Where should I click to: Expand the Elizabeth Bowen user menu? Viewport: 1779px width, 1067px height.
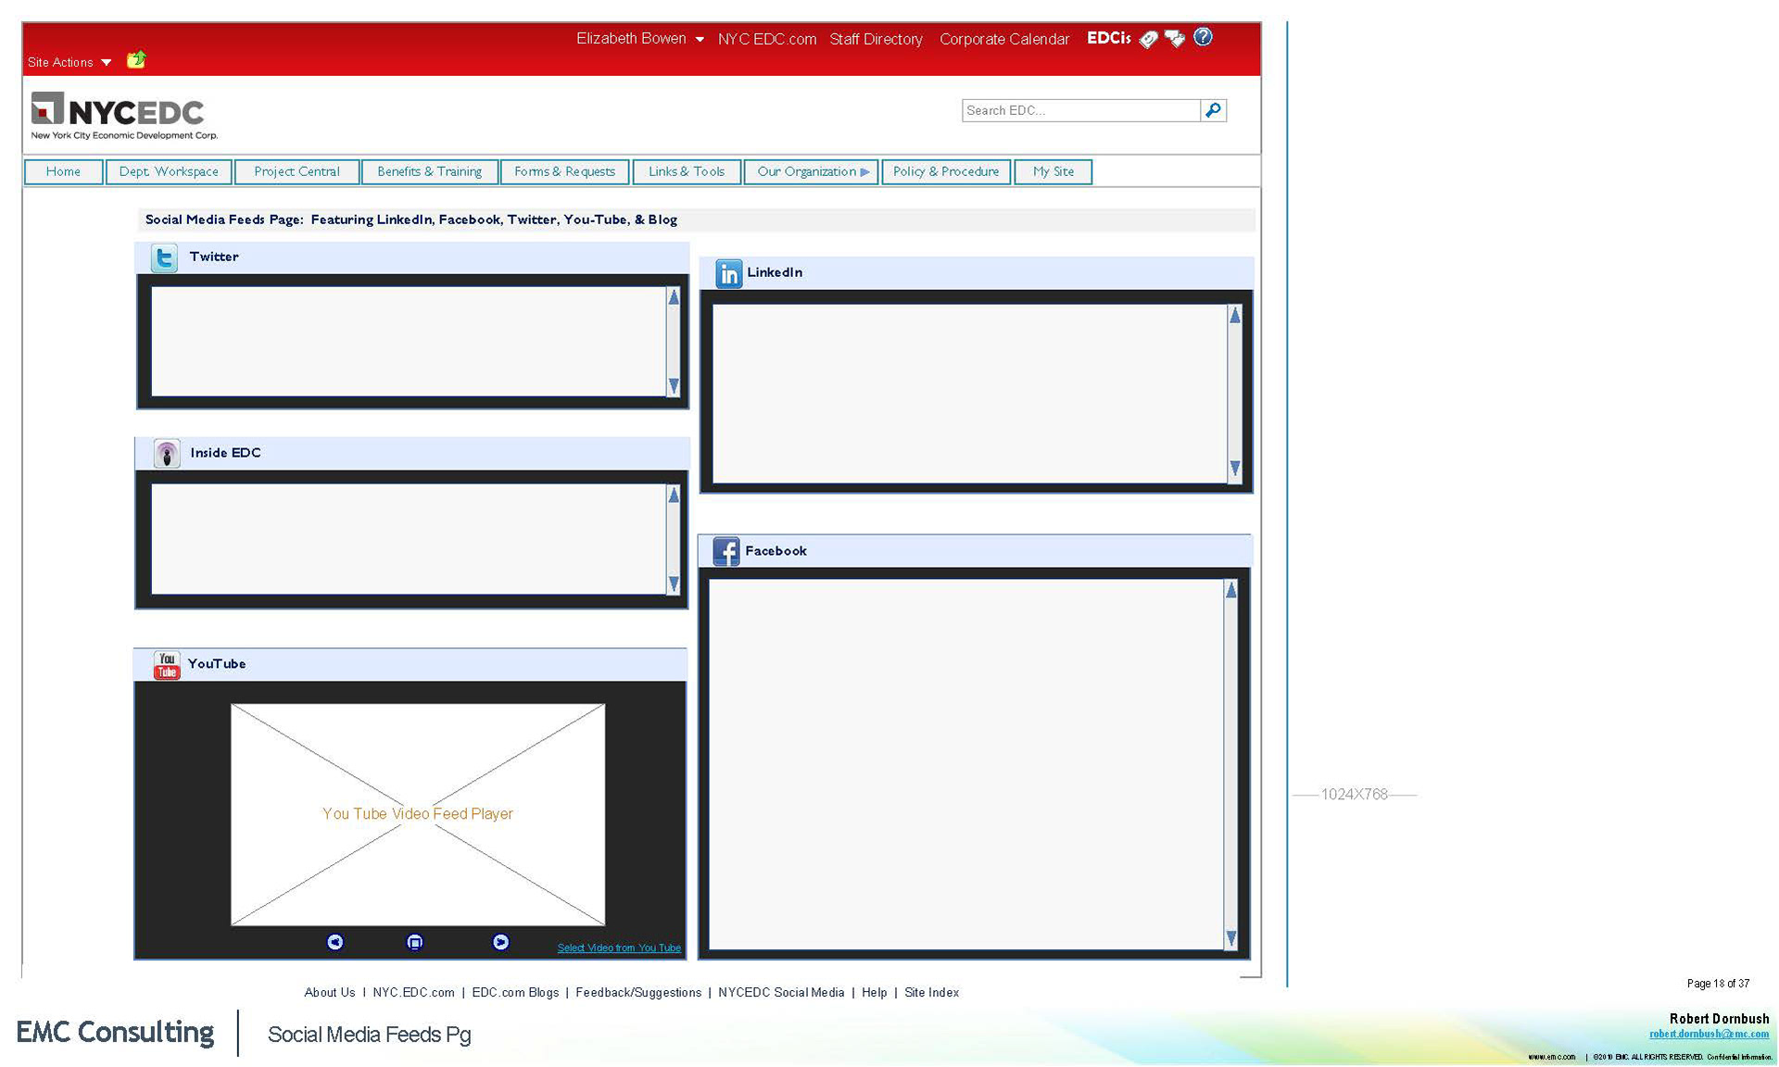(639, 39)
